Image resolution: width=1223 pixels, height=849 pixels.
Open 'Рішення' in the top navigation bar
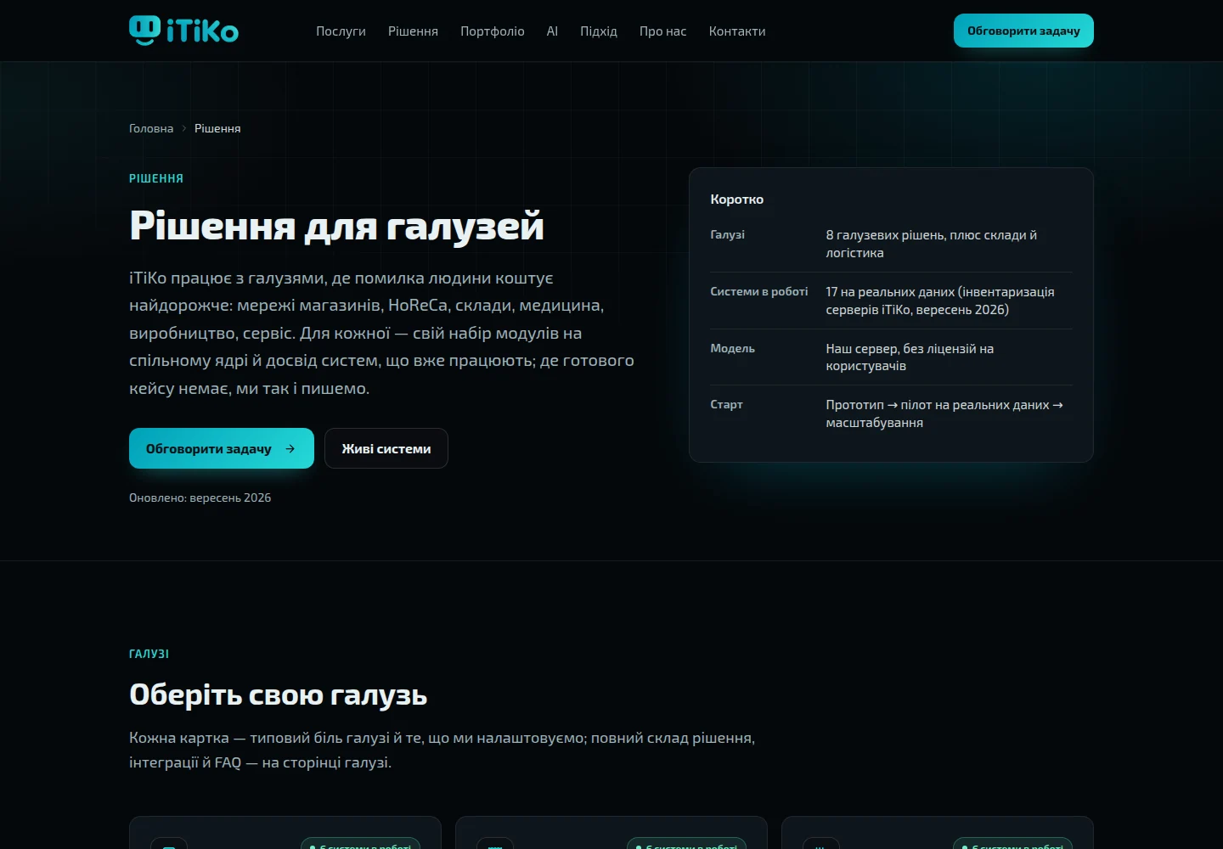coord(413,31)
